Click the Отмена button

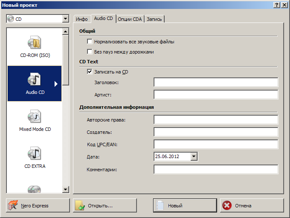[x=252, y=206]
